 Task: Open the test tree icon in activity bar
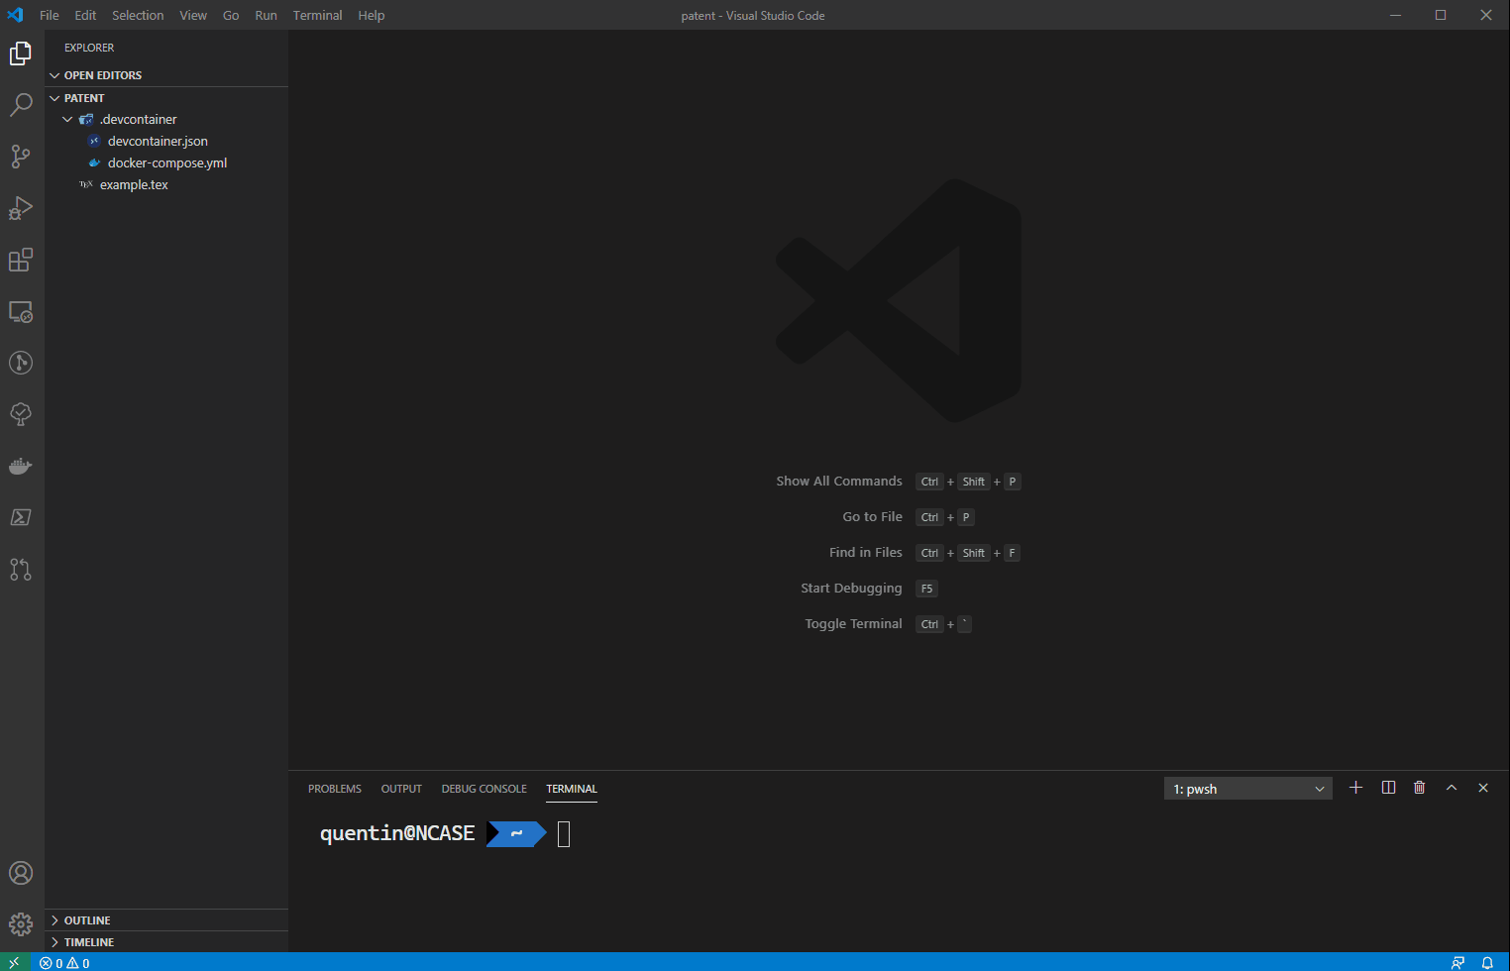(x=21, y=414)
